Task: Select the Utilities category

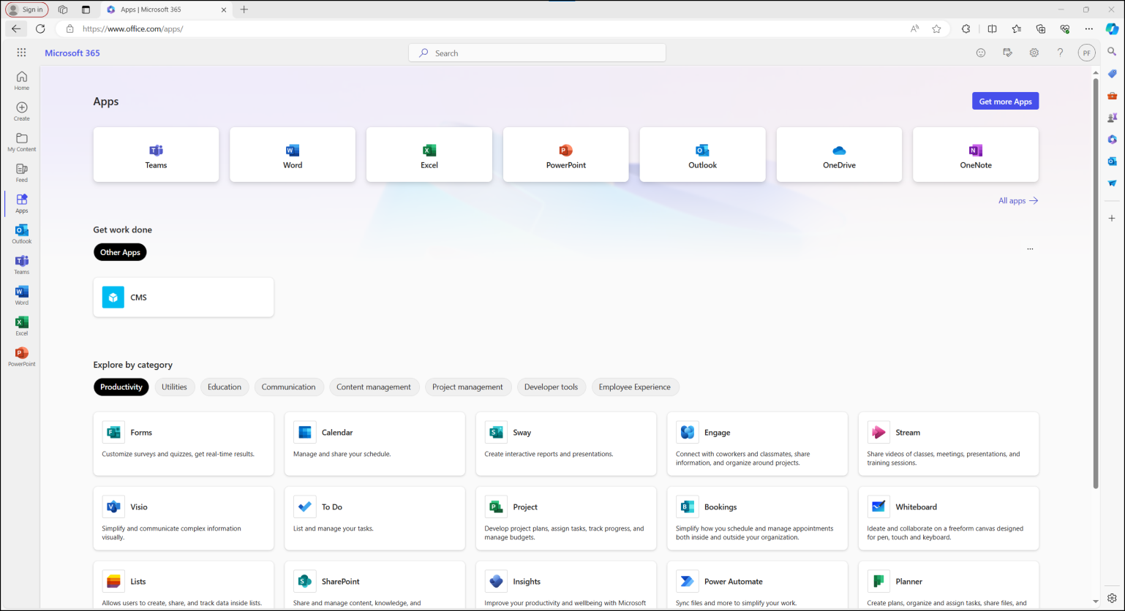Action: pyautogui.click(x=174, y=387)
